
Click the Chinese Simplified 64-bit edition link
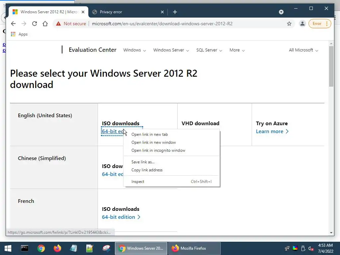(x=113, y=174)
